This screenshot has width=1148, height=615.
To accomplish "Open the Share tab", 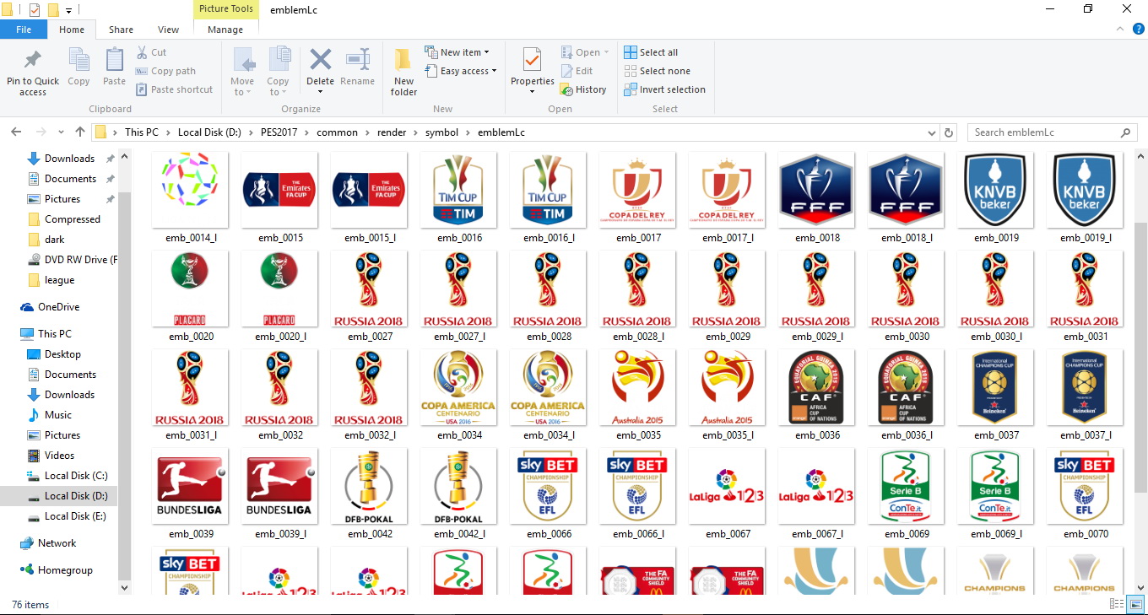I will [121, 29].
